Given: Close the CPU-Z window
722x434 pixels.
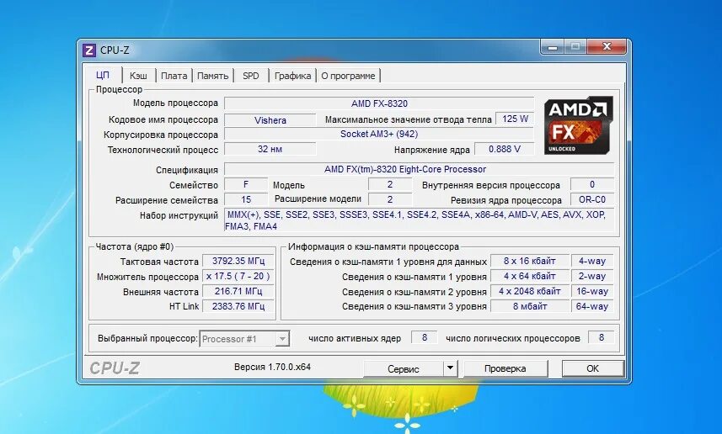Looking at the screenshot, I should coord(607,47).
